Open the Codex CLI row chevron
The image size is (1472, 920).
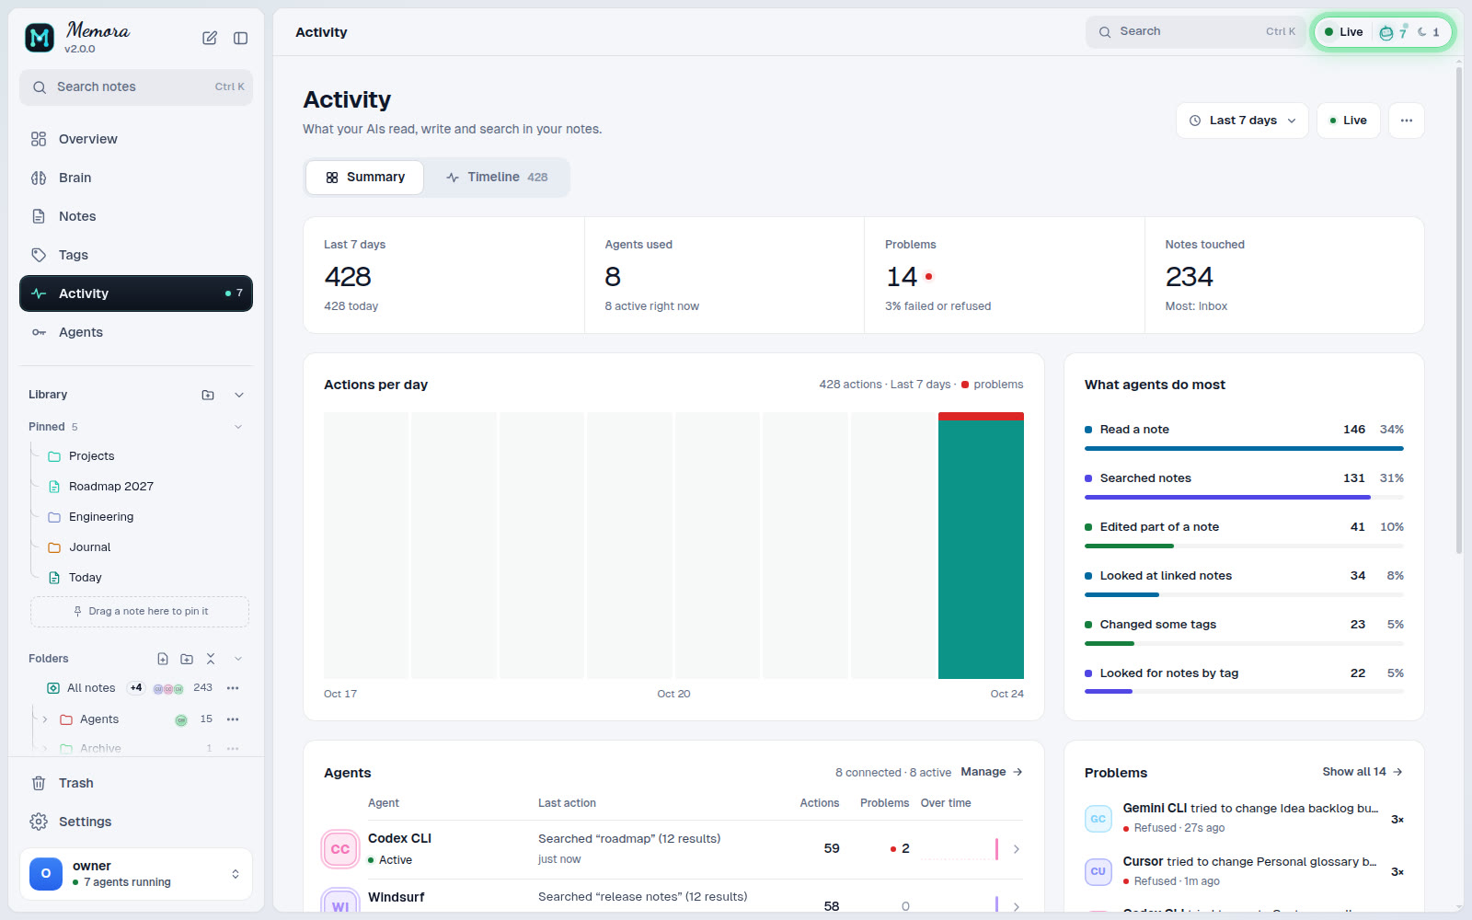(x=1016, y=849)
